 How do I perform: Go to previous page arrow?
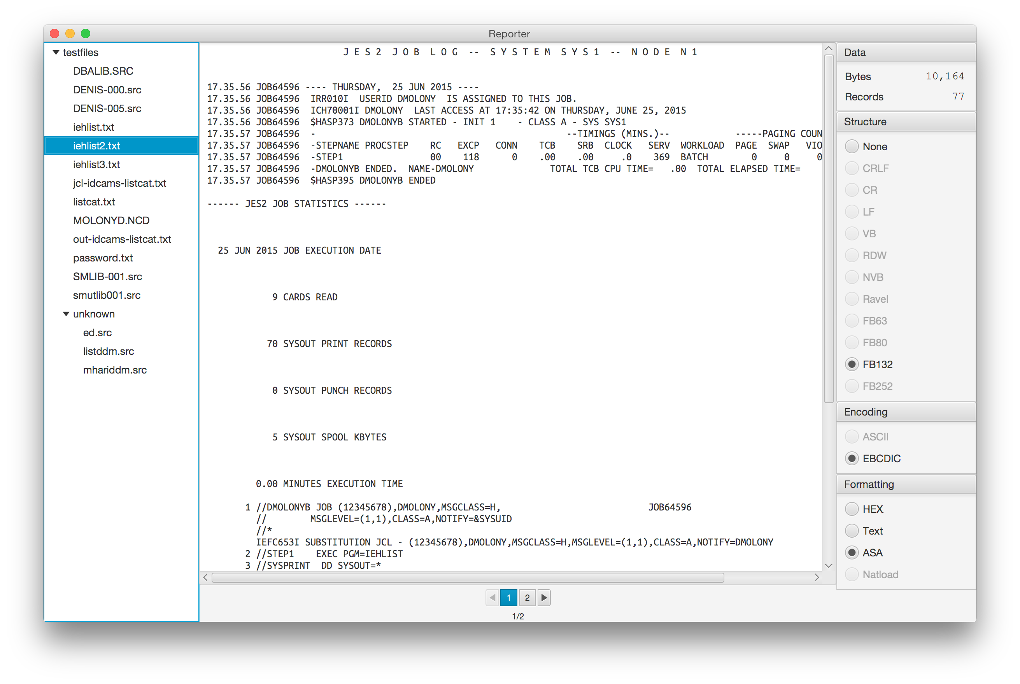coord(492,598)
